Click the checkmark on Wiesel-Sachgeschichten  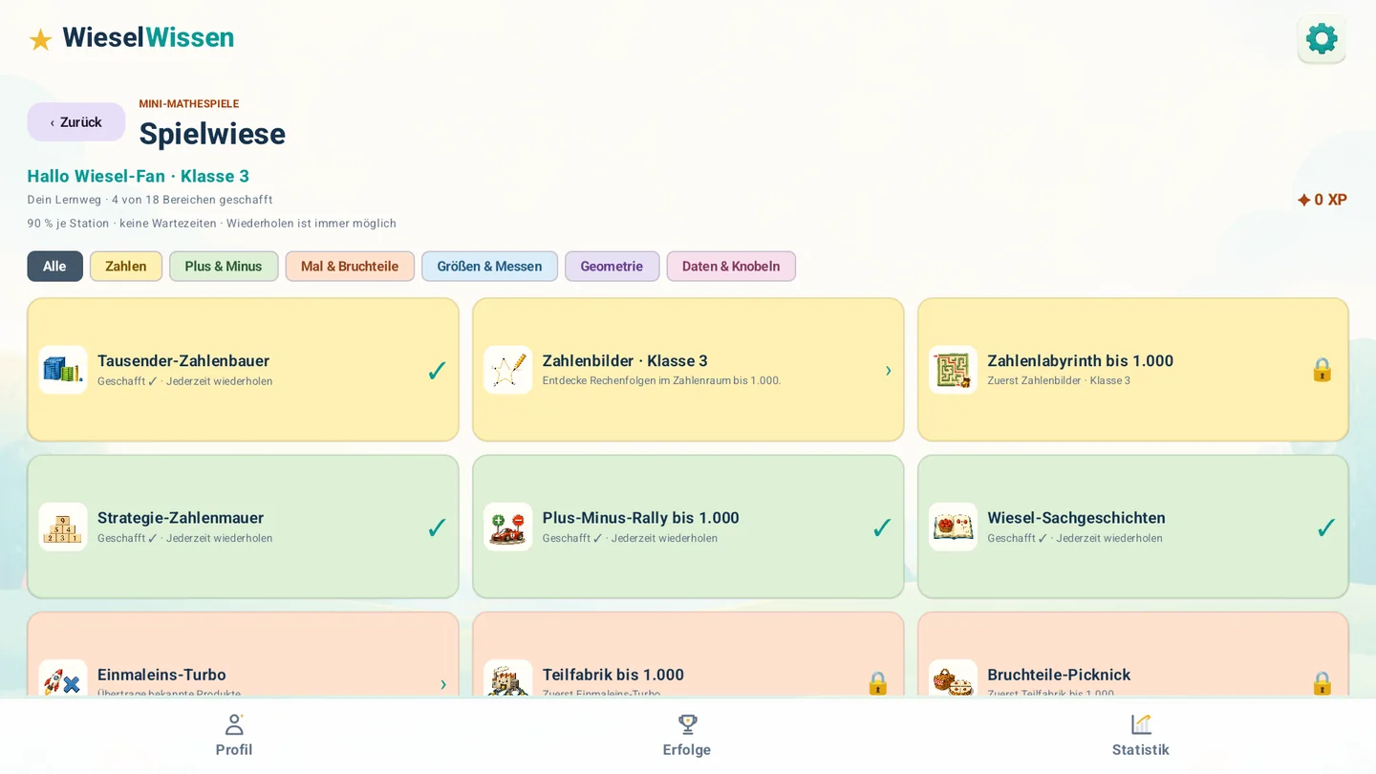pos(1326,527)
